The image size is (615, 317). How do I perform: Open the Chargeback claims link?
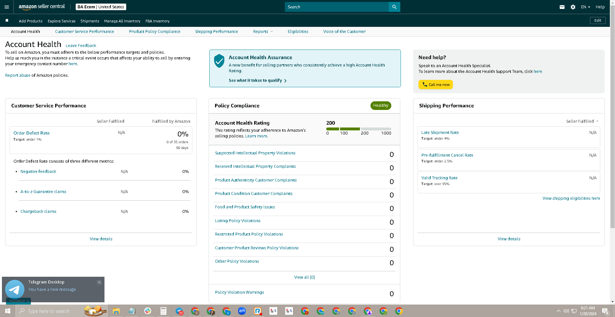(38, 211)
